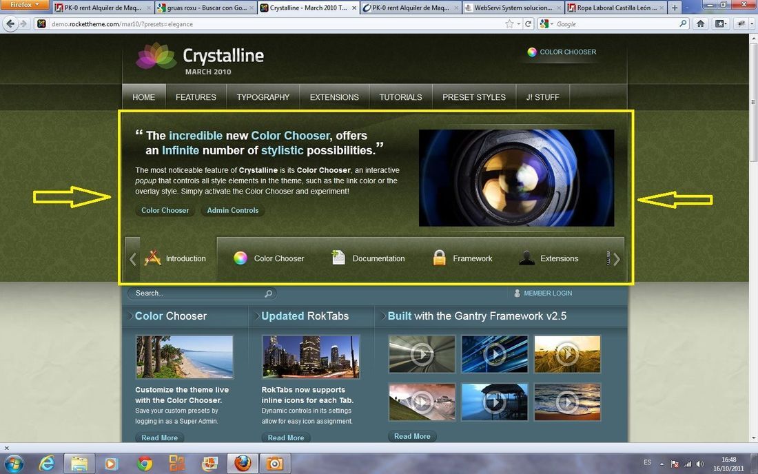Open the Features menu item
The image size is (758, 474).
(x=196, y=97)
